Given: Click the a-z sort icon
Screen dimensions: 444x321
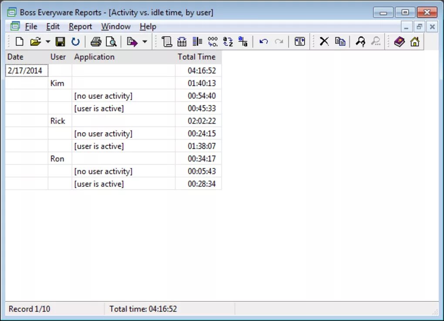Looking at the screenshot, I should click(x=228, y=42).
